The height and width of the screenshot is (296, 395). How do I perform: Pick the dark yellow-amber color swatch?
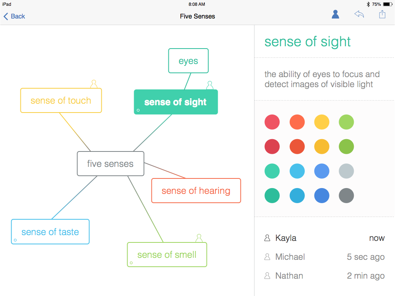(x=322, y=146)
